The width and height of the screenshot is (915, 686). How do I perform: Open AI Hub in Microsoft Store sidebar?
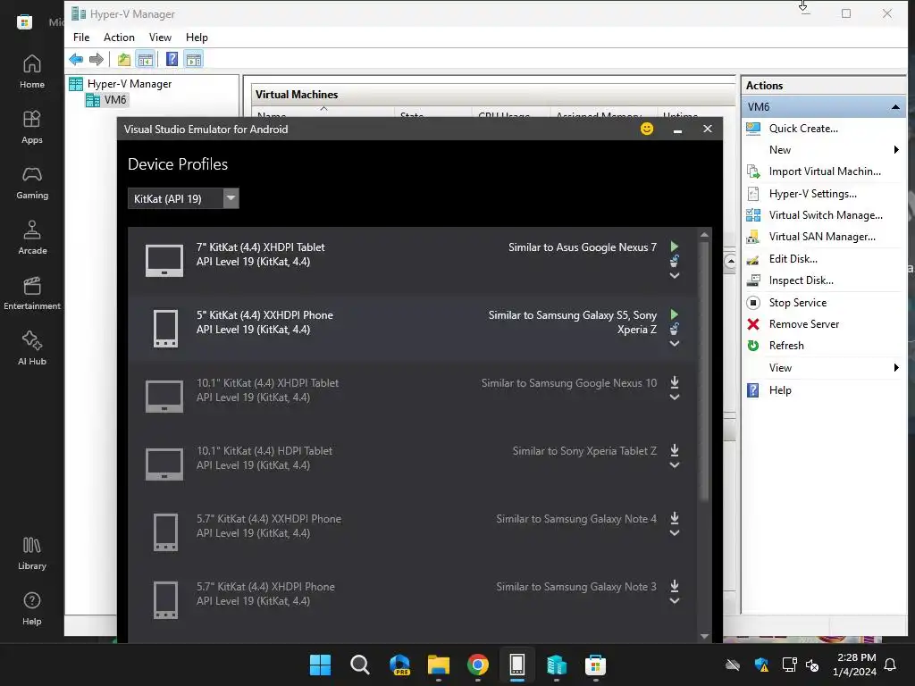point(32,349)
